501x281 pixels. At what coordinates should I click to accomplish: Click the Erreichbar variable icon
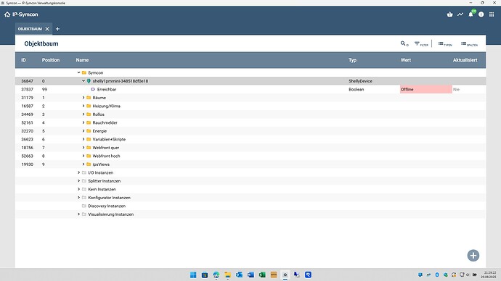(x=93, y=89)
